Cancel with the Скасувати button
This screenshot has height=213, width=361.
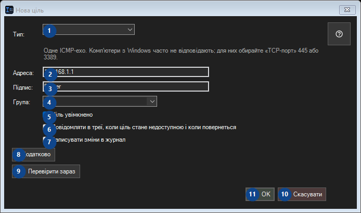pyautogui.click(x=302, y=194)
